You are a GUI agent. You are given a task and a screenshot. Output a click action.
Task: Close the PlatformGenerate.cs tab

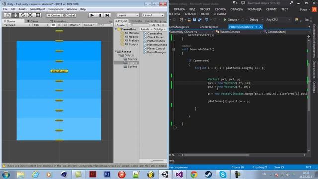pos(261,27)
